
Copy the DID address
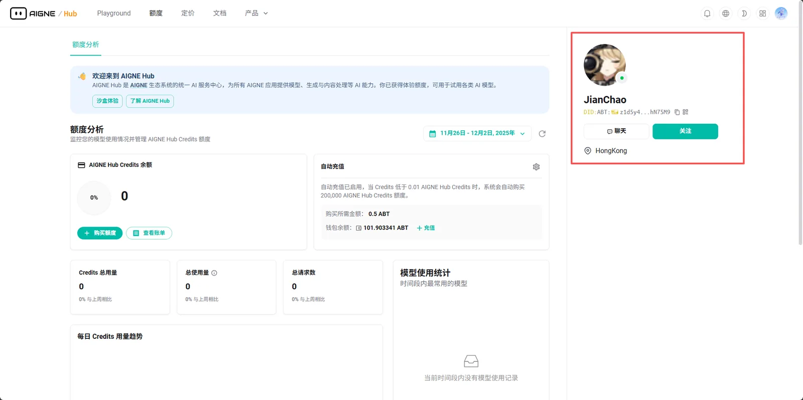click(677, 112)
